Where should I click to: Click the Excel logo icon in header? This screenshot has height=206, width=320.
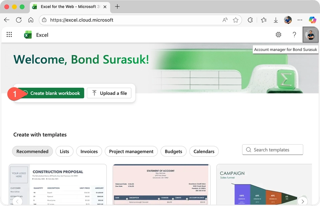coord(28,35)
